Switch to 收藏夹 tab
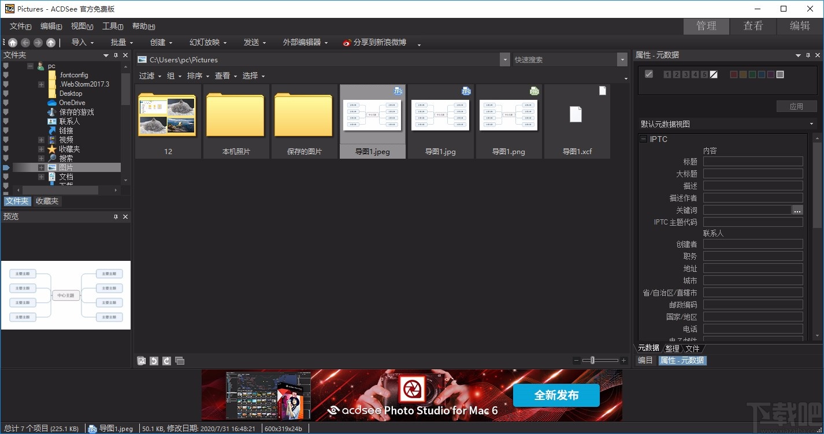The image size is (824, 434). click(47, 201)
